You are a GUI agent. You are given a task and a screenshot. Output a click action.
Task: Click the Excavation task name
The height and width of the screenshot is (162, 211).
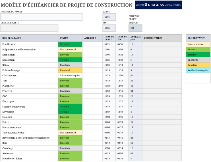[8, 60]
